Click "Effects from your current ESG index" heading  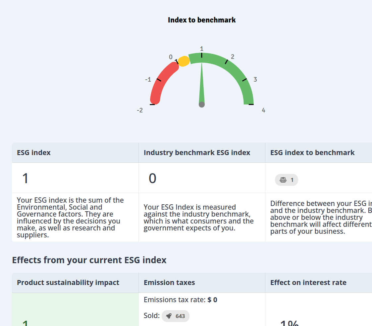click(x=89, y=260)
